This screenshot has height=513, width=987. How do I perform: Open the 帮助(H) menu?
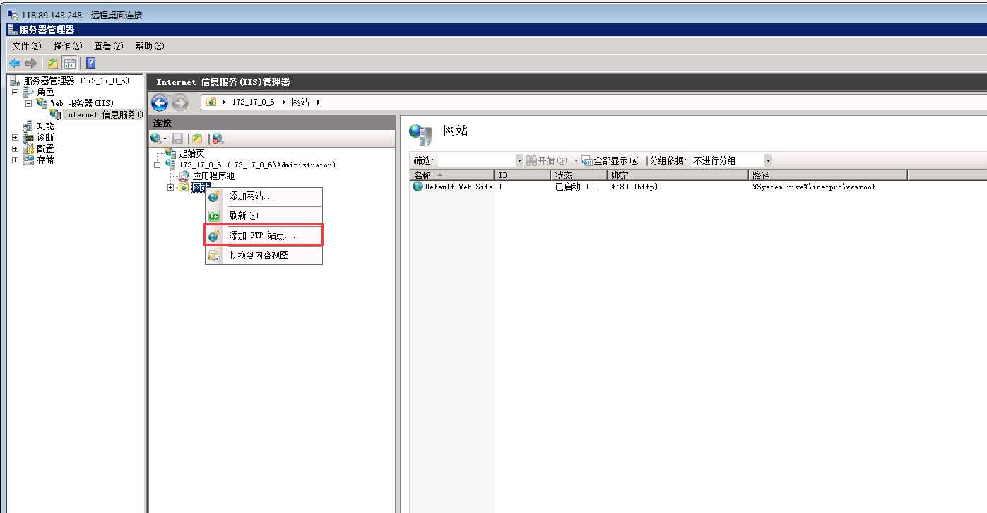click(150, 46)
